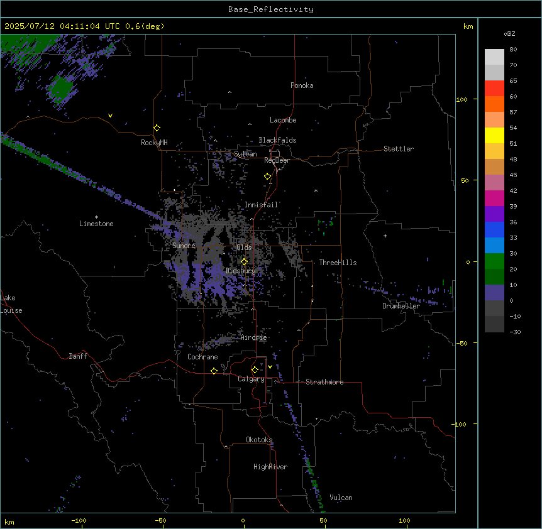The image size is (542, 529).
Task: Click the Ponoka city label
Action: [x=302, y=85]
